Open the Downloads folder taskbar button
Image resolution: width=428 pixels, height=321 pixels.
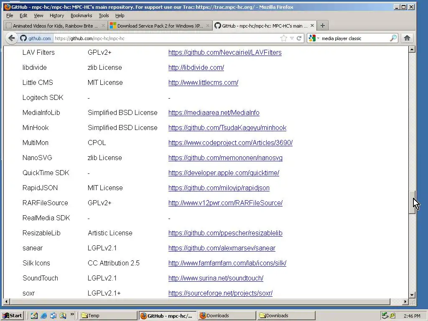[x=286, y=316]
